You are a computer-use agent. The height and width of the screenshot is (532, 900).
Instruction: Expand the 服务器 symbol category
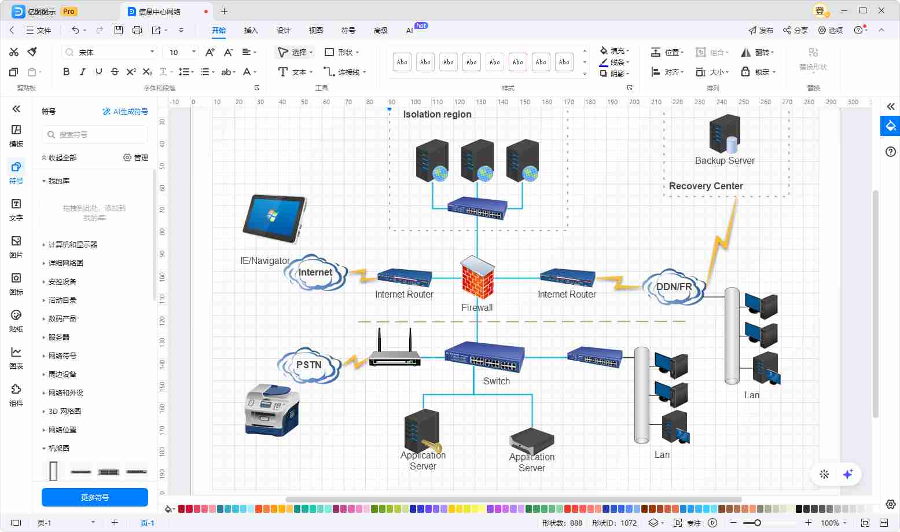click(58, 337)
